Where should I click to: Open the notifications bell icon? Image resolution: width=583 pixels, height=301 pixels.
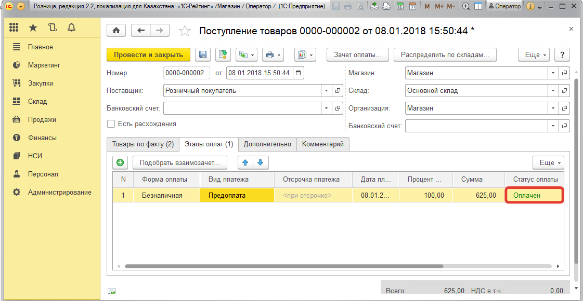point(71,28)
